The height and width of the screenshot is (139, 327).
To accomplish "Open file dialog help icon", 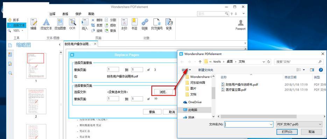I will click(x=321, y=70).
